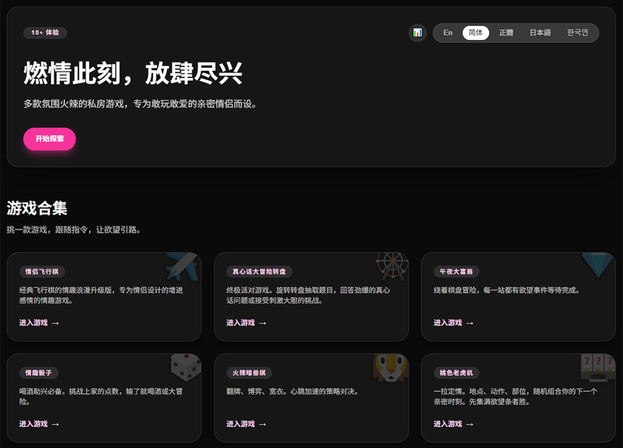This screenshot has height=448, width=623.
Task: Click the 开始探索 pink button
Action: point(50,139)
